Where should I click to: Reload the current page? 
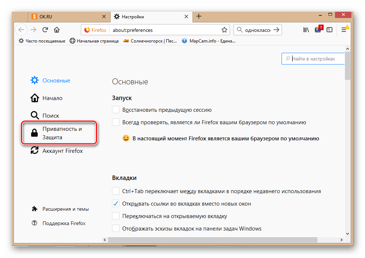point(45,30)
